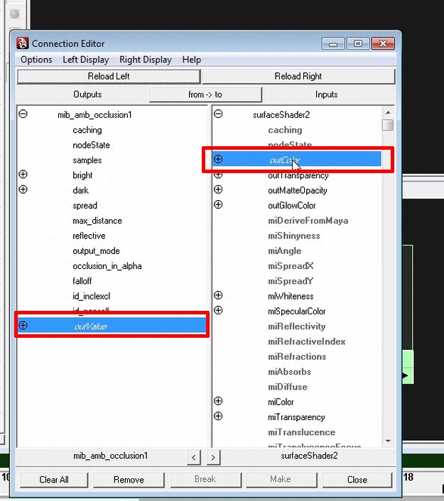Select the outGlowColor attribute
Screen dimensions: 444x501
tap(292, 206)
